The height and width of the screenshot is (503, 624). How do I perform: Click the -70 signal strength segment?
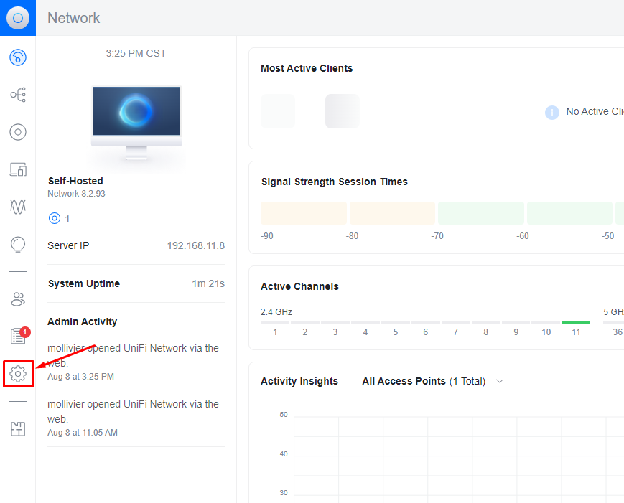(480, 213)
